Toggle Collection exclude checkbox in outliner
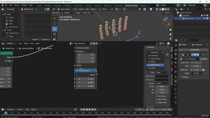The height and width of the screenshot is (118, 210). pyautogui.click(x=202, y=15)
